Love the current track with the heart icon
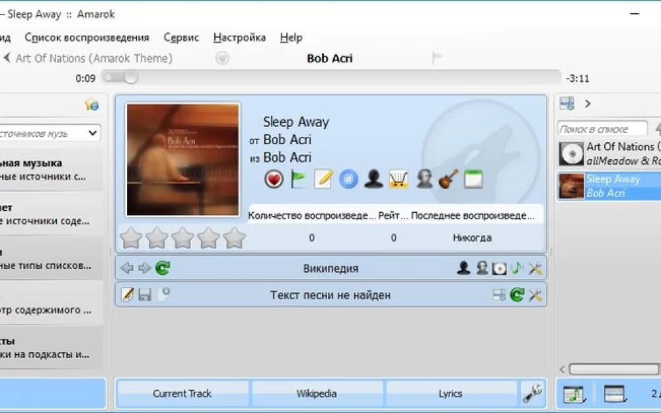This screenshot has height=413, width=661. pyautogui.click(x=274, y=178)
